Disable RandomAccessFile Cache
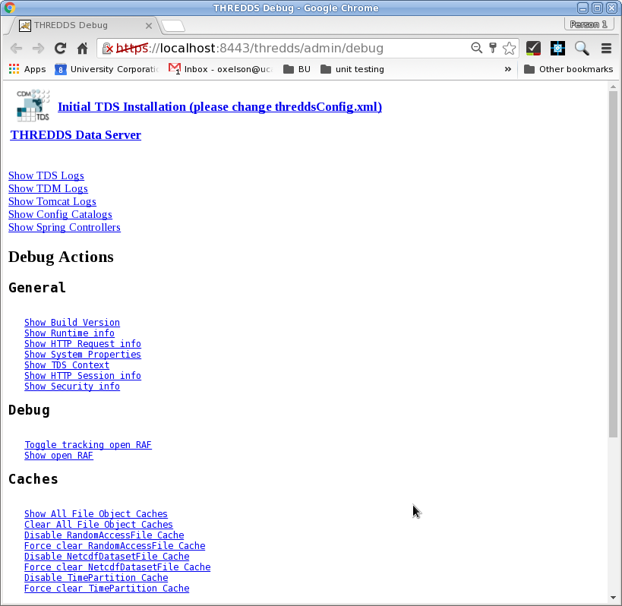The height and width of the screenshot is (606, 622). coord(104,535)
